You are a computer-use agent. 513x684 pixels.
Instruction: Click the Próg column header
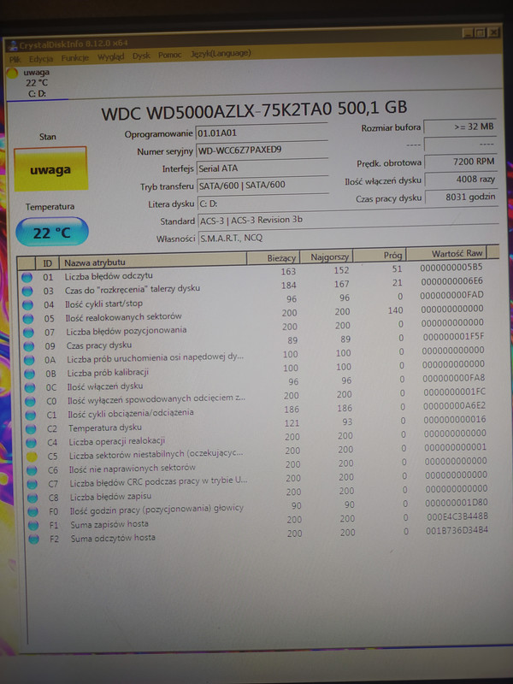pyautogui.click(x=380, y=255)
